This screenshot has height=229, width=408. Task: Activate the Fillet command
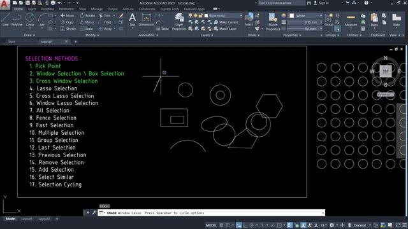coord(105,22)
